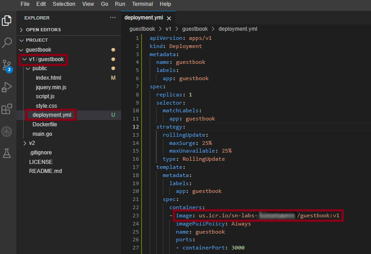Viewport: 371px width, 254px height.
Task: Open the Explorer view in activity bar
Action: coord(7,20)
